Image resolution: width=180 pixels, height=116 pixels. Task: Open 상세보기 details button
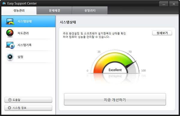coord(162,33)
